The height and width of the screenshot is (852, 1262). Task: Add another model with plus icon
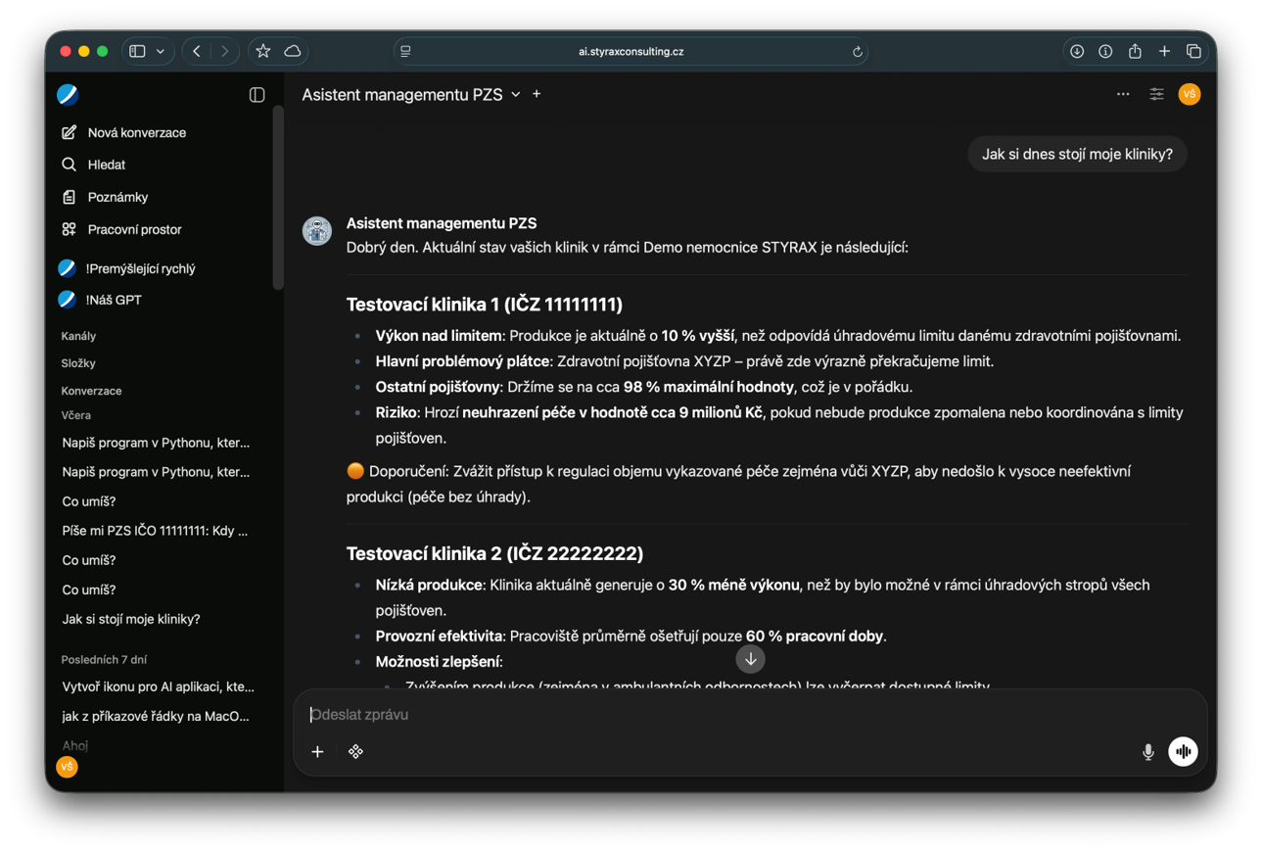pyautogui.click(x=537, y=94)
